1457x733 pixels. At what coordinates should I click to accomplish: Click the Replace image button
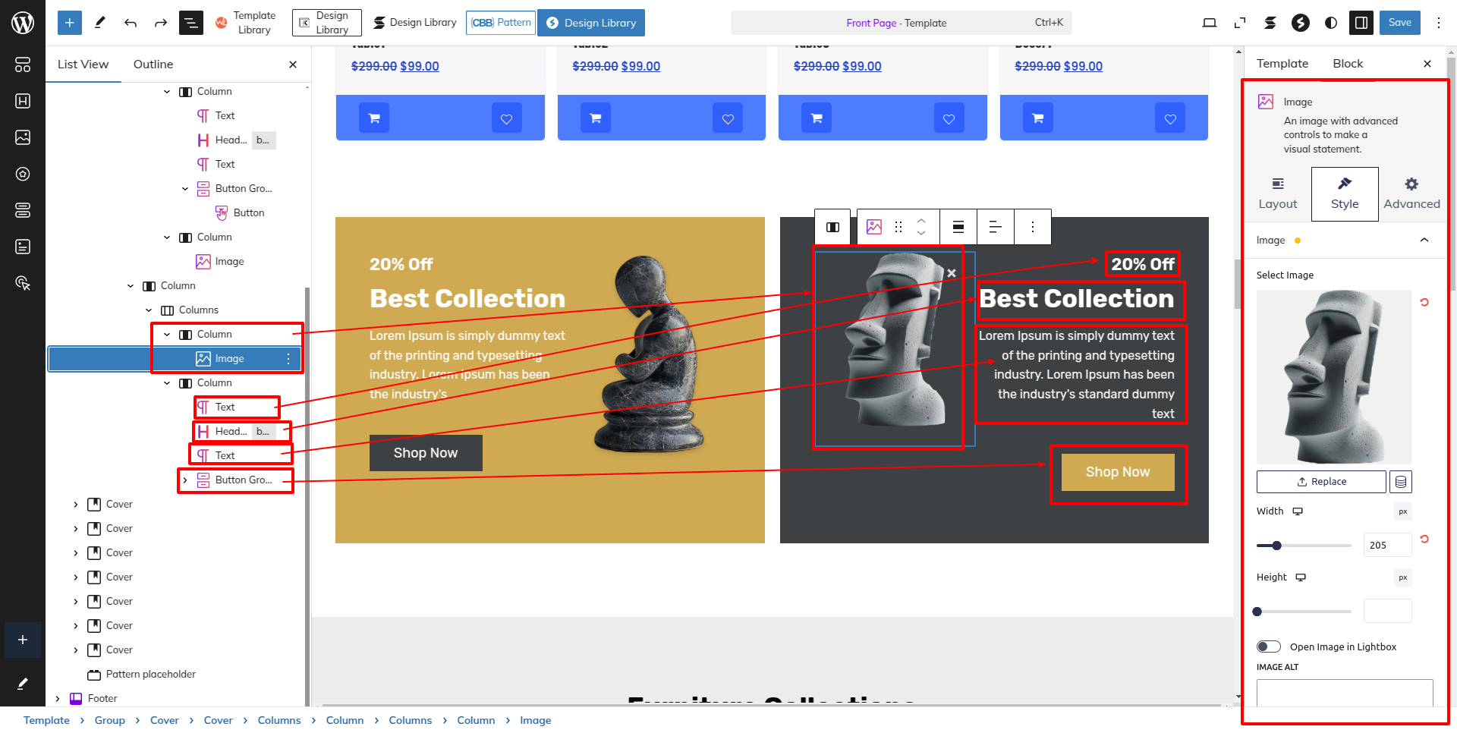(1321, 482)
